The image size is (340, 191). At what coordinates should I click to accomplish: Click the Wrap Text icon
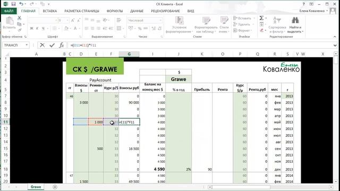(x=119, y=20)
